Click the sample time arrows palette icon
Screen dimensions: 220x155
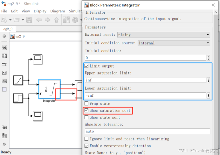click(4, 64)
